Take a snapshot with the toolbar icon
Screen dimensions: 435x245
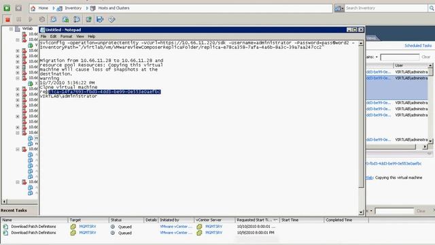(x=54, y=20)
